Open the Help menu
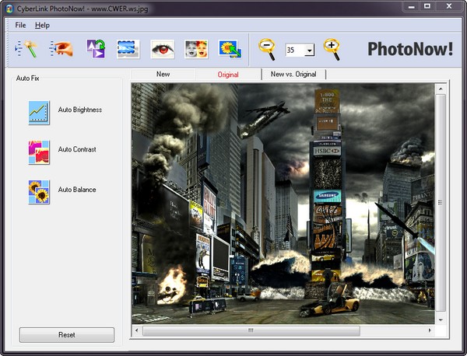Screen dimensions: 467x356 [x=42, y=26]
